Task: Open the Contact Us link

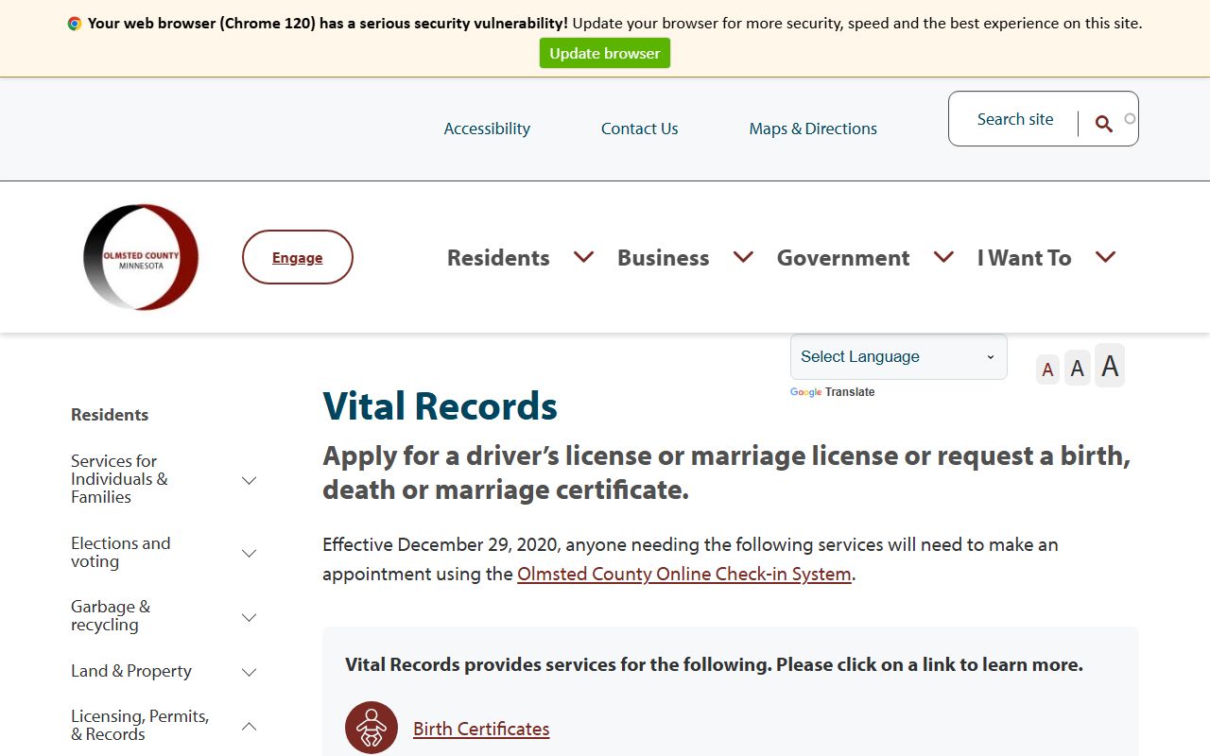Action: 640,129
